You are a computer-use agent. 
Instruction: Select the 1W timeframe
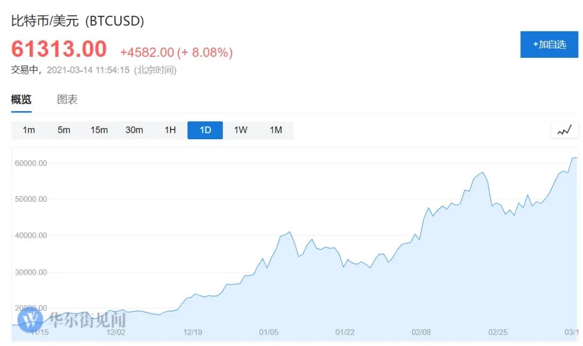240,130
